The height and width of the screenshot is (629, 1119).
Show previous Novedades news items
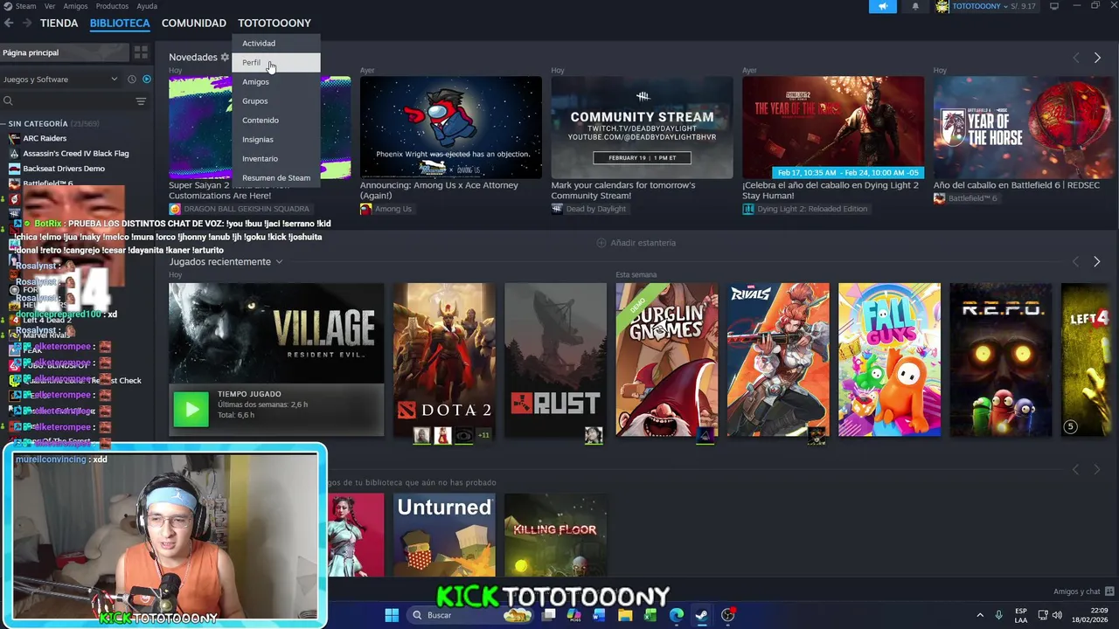[1076, 58]
